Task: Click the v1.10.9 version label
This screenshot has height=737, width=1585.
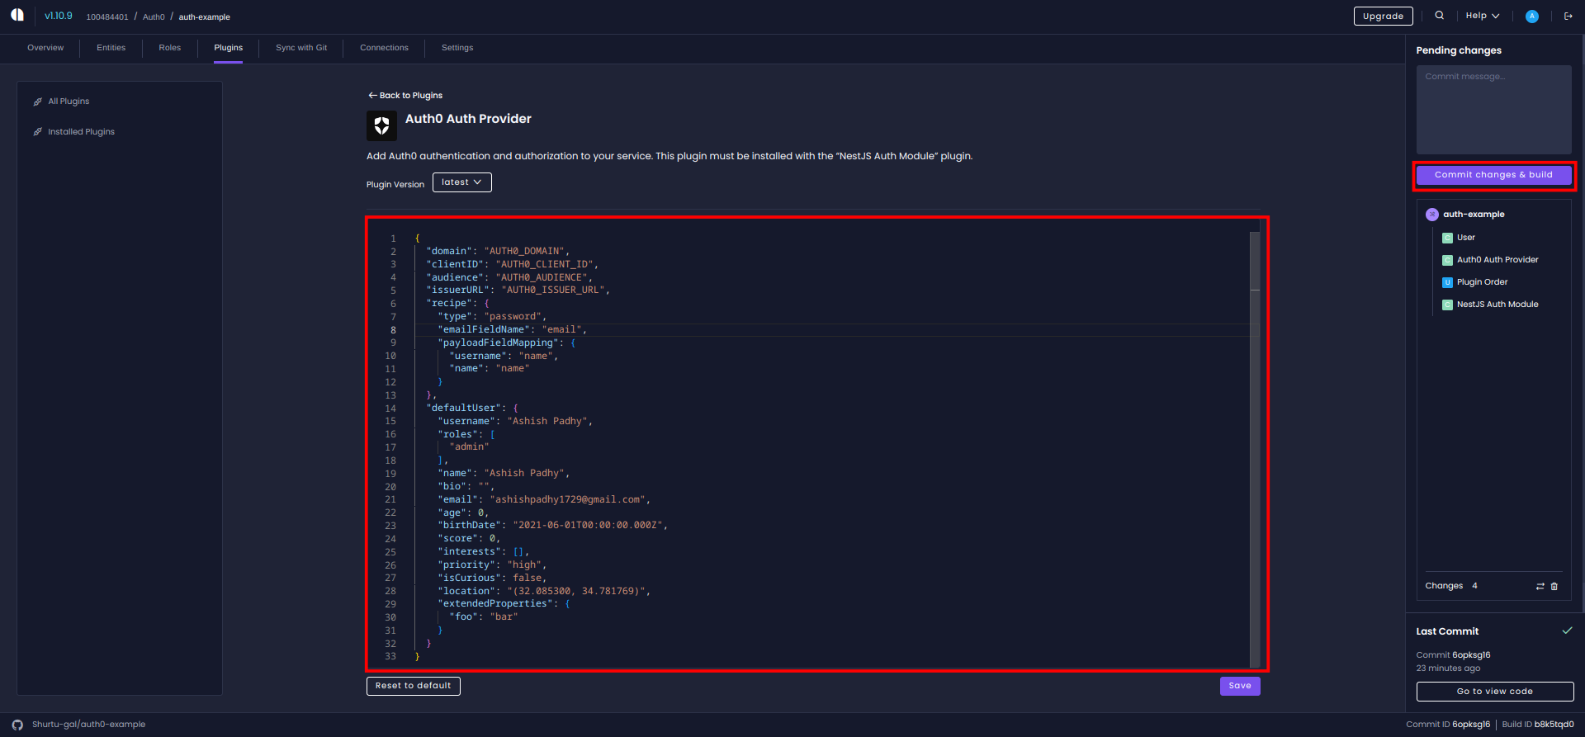Action: click(x=58, y=16)
